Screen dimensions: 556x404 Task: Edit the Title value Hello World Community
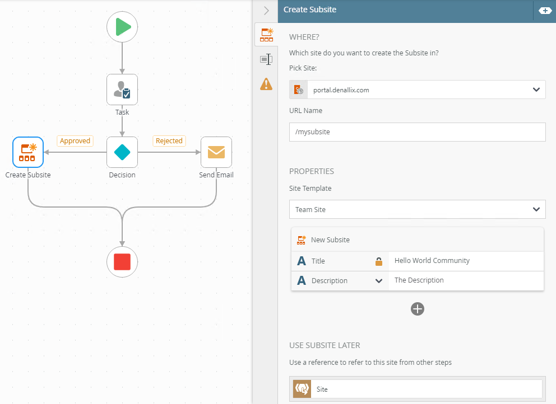tap(465, 261)
